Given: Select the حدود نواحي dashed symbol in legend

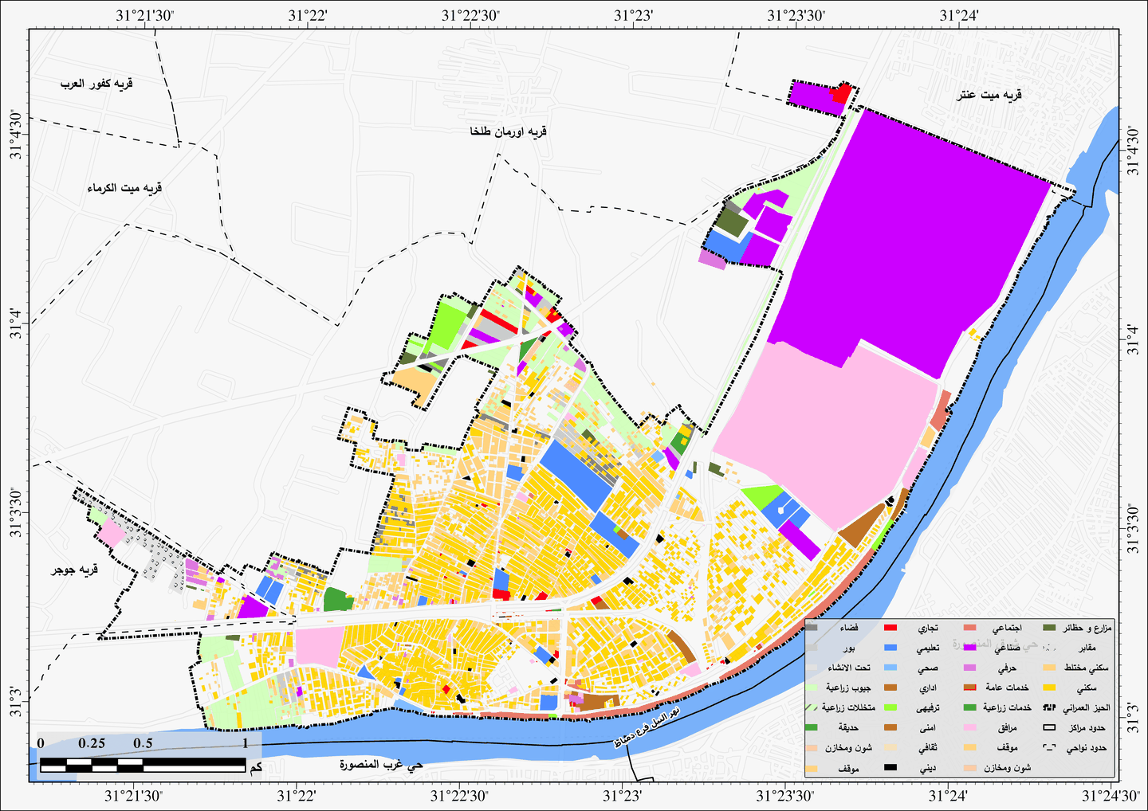Looking at the screenshot, I should click(x=1050, y=748).
